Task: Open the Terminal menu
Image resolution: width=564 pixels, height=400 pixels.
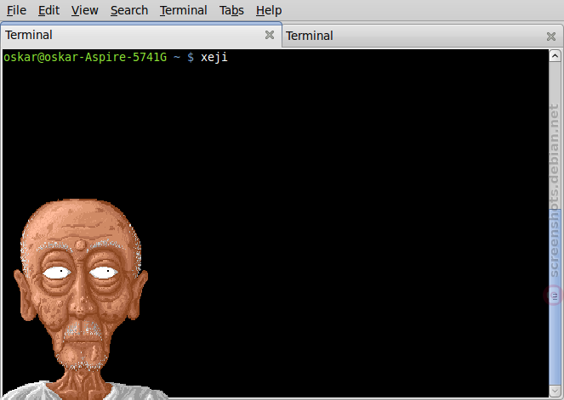Action: point(184,10)
